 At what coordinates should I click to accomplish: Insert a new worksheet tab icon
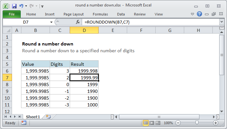pyautogui.click(x=48, y=116)
